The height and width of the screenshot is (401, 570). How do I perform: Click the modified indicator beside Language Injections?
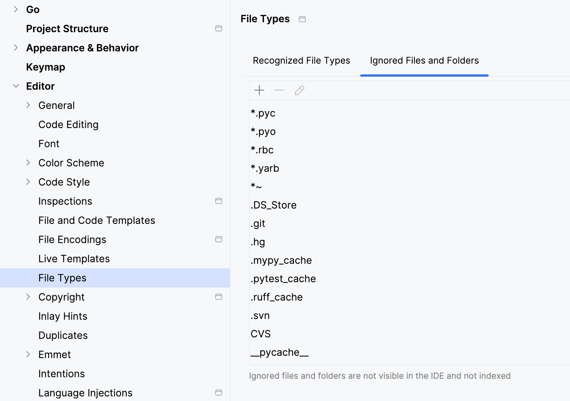click(x=219, y=392)
